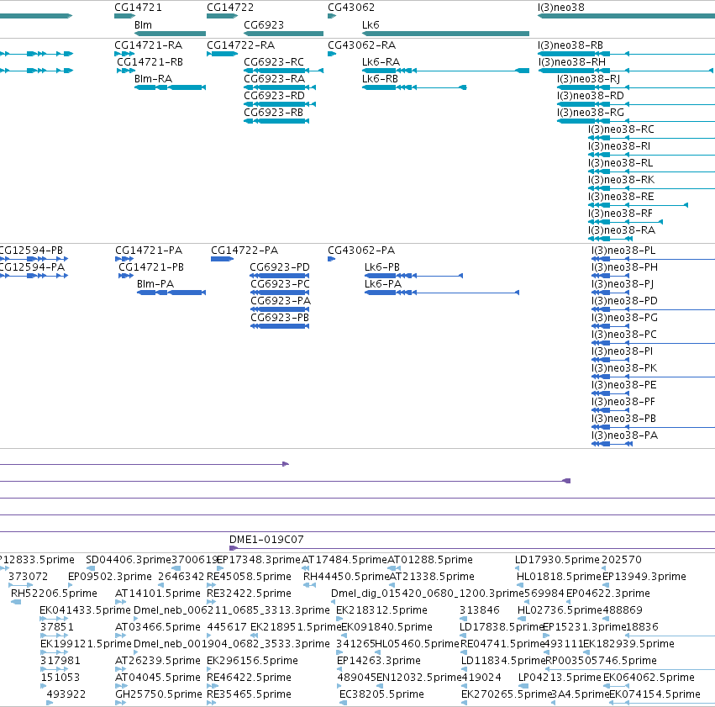
Task: Select the DME1-019C07 clone label
Action: click(x=266, y=540)
